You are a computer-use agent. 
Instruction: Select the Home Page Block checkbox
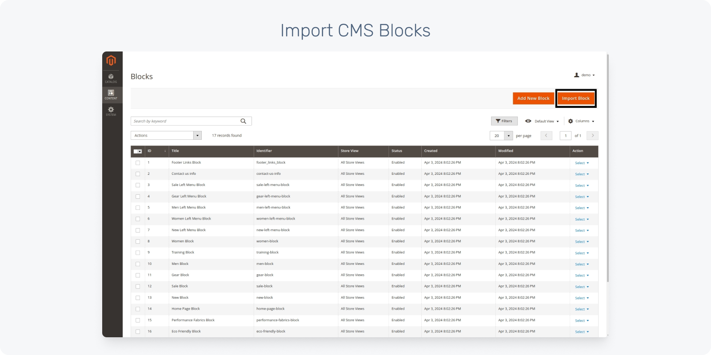138,309
